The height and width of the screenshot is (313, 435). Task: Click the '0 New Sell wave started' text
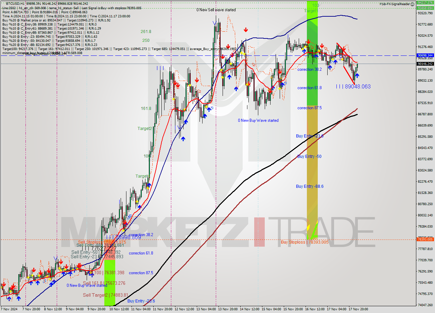tap(216, 10)
